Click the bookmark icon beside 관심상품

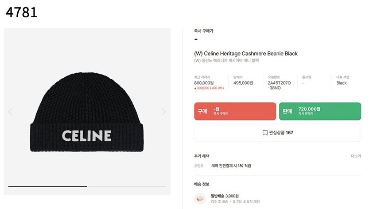[x=265, y=132]
